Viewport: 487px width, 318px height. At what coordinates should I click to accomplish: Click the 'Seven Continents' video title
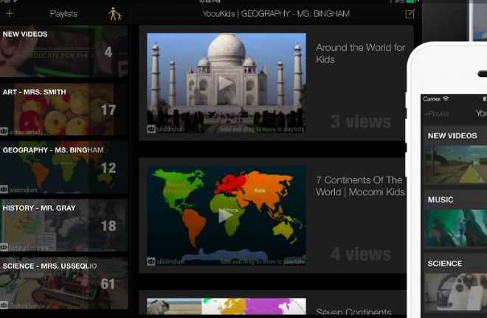[x=353, y=312]
